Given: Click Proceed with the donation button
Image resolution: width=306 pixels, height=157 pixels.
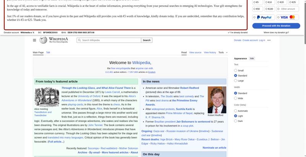Looking at the screenshot, I should click(x=276, y=26).
